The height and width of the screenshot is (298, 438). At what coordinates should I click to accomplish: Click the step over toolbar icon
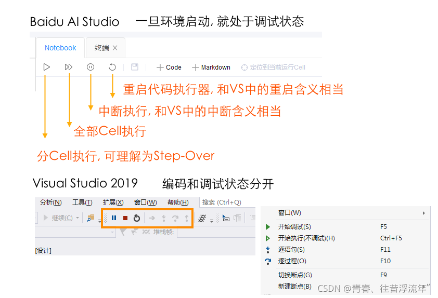tap(175, 218)
